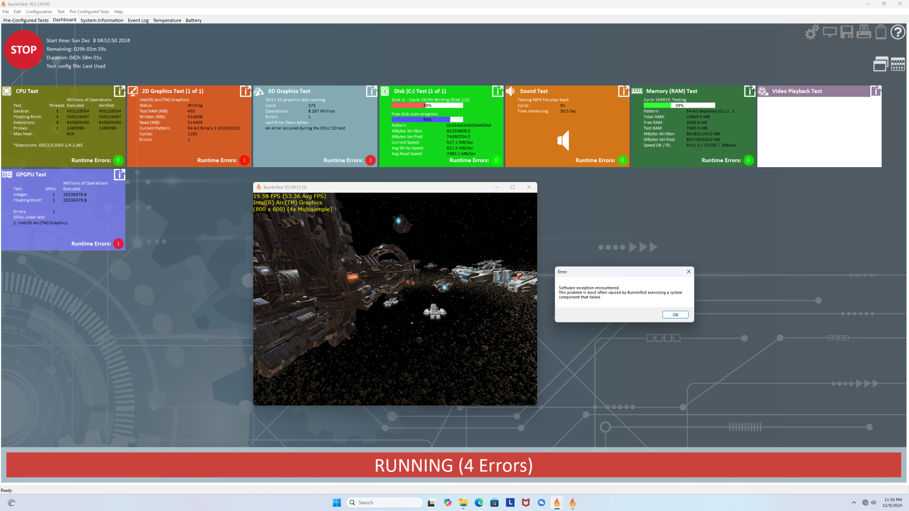Switch to the Battery tab
The height and width of the screenshot is (511, 909).
[194, 20]
